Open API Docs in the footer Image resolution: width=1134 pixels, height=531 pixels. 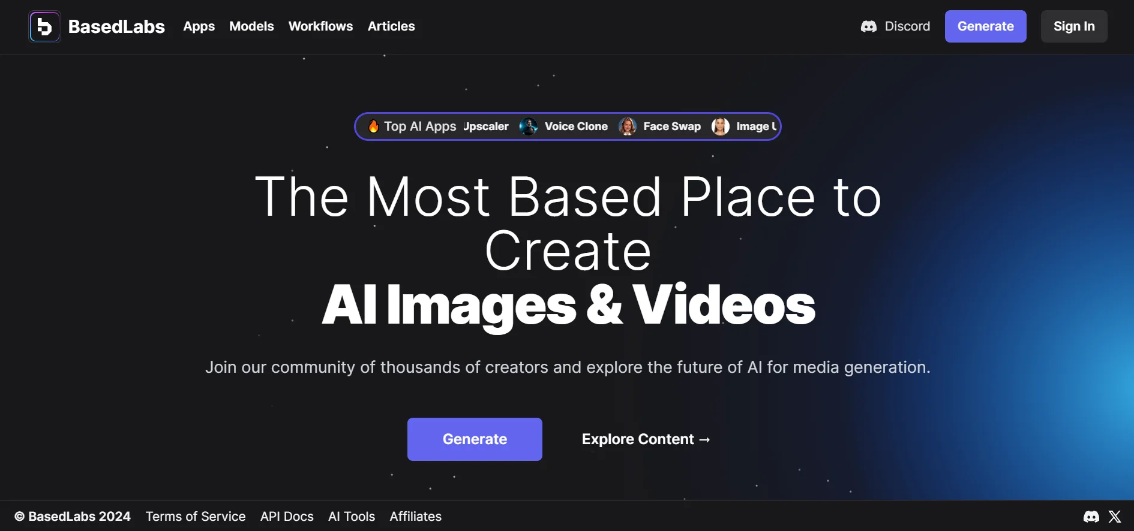(x=287, y=517)
